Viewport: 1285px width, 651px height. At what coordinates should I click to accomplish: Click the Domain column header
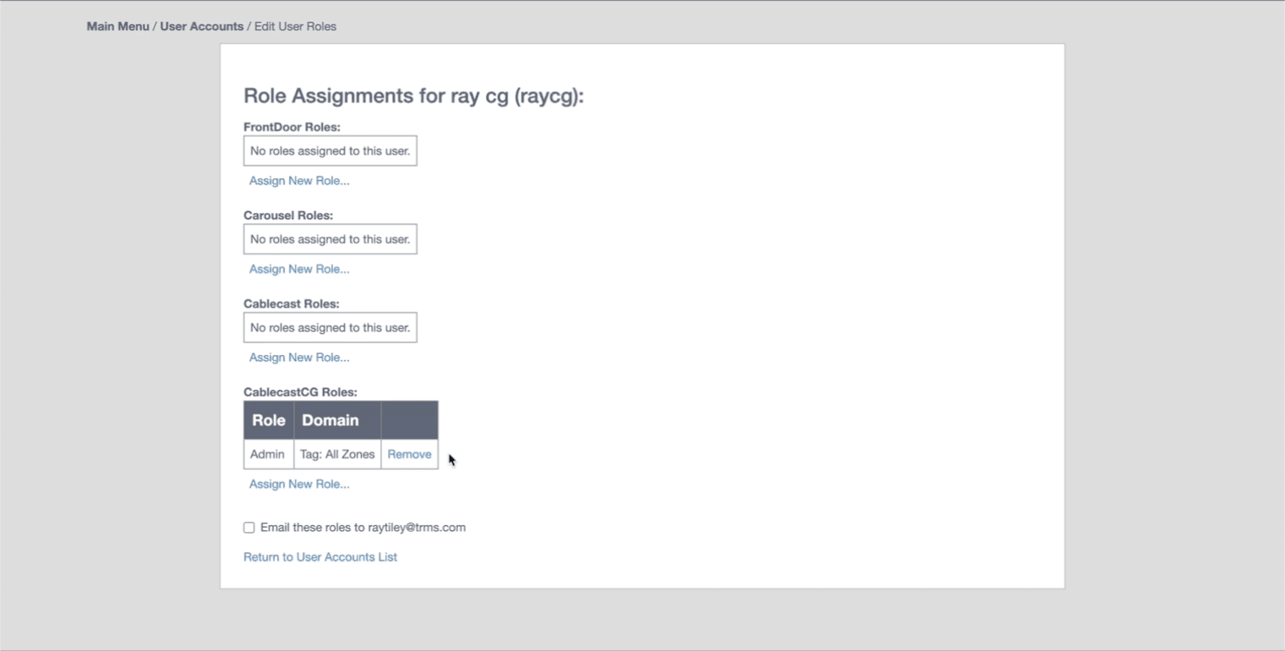click(x=337, y=420)
